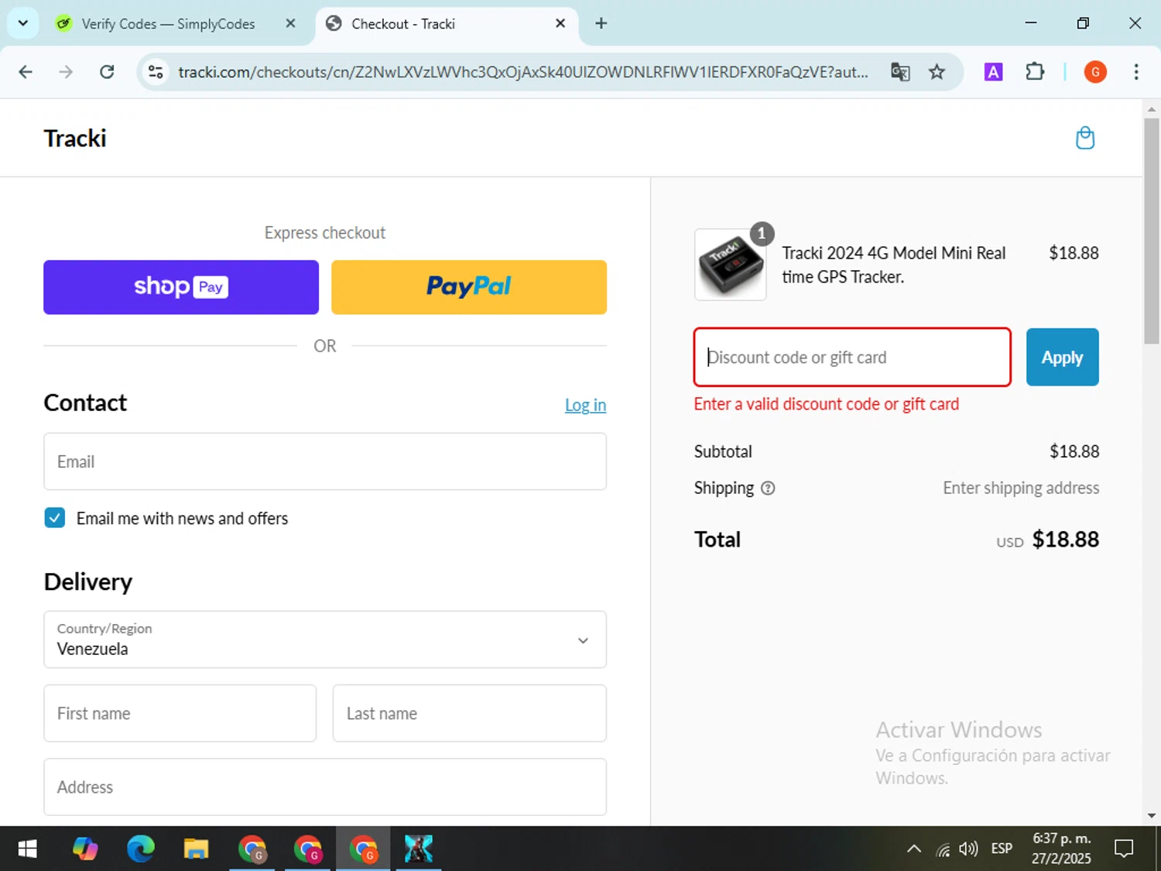Image resolution: width=1161 pixels, height=871 pixels.
Task: Open the taskbar clock and date
Action: point(1061,849)
